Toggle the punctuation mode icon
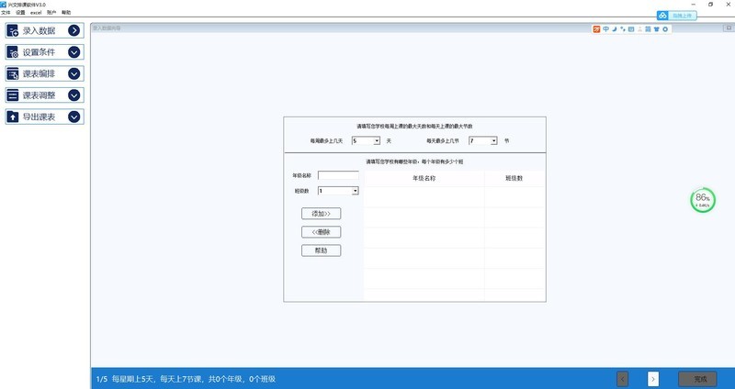 point(623,29)
